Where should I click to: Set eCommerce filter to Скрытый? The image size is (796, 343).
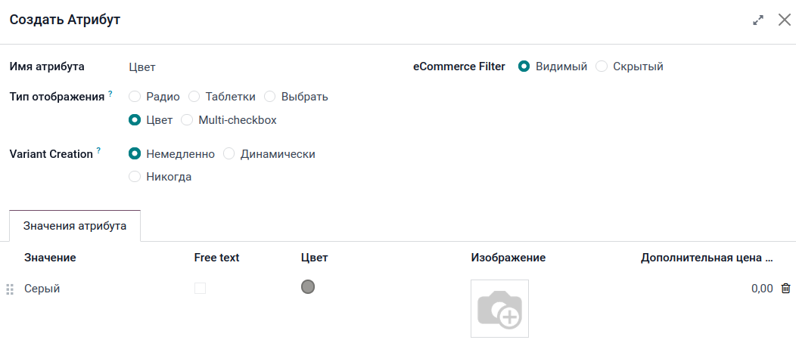click(602, 66)
